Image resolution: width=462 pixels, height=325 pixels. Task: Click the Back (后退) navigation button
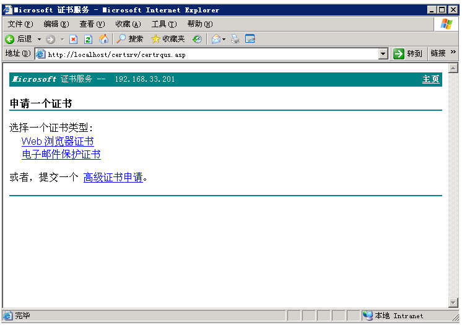pos(19,39)
